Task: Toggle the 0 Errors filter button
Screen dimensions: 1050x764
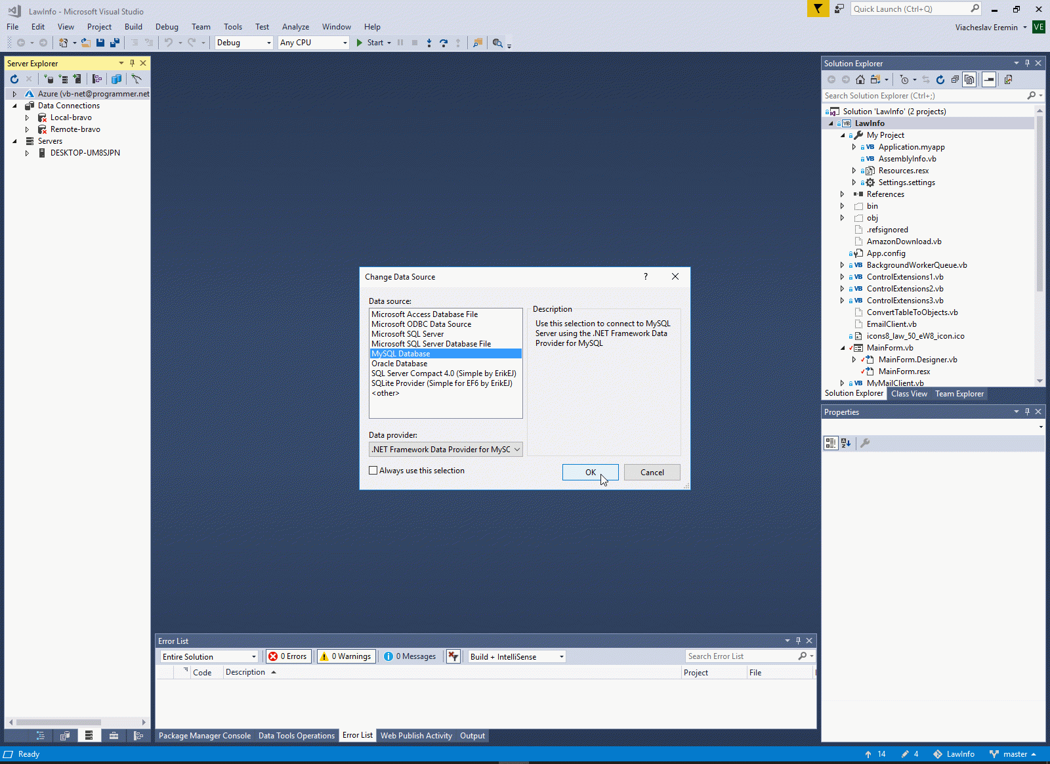Action: point(289,656)
